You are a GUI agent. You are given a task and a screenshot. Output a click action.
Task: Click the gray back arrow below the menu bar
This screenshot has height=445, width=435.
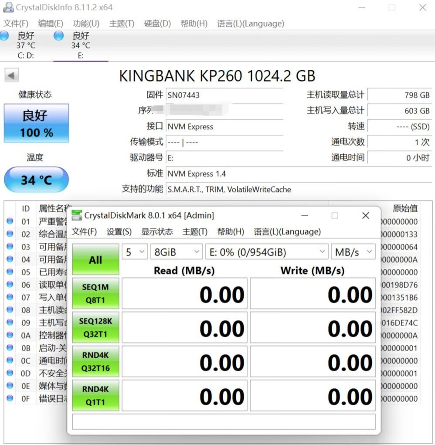click(11, 75)
